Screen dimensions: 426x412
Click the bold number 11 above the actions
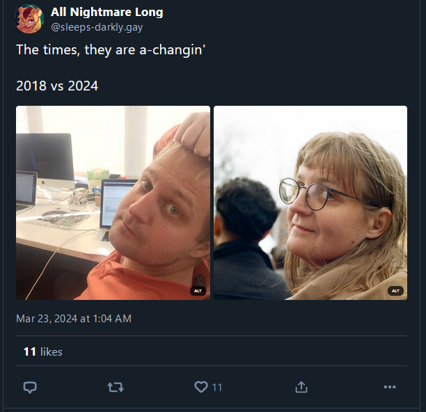pos(30,352)
